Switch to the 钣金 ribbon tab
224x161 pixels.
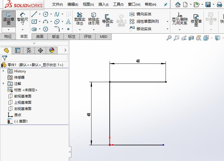tap(56, 36)
